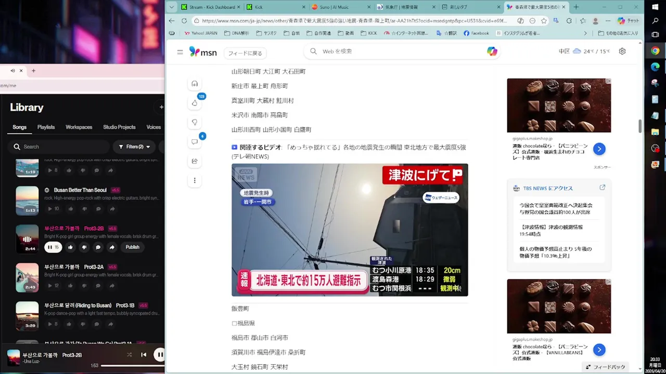Click Publish on the Prot3-2B song
This screenshot has height=374, width=666.
tap(132, 247)
